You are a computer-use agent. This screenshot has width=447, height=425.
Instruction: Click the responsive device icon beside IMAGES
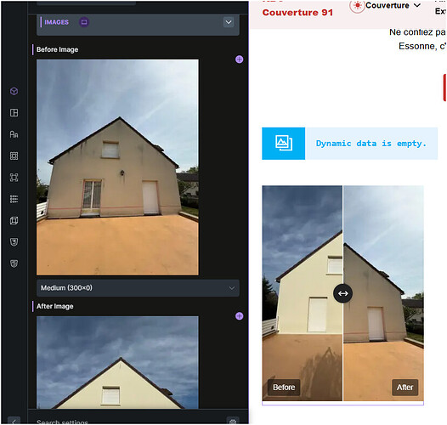coord(84,22)
